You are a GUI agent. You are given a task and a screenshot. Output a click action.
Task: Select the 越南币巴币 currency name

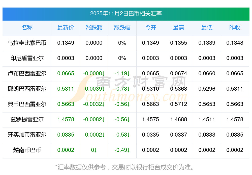[x=27, y=150]
